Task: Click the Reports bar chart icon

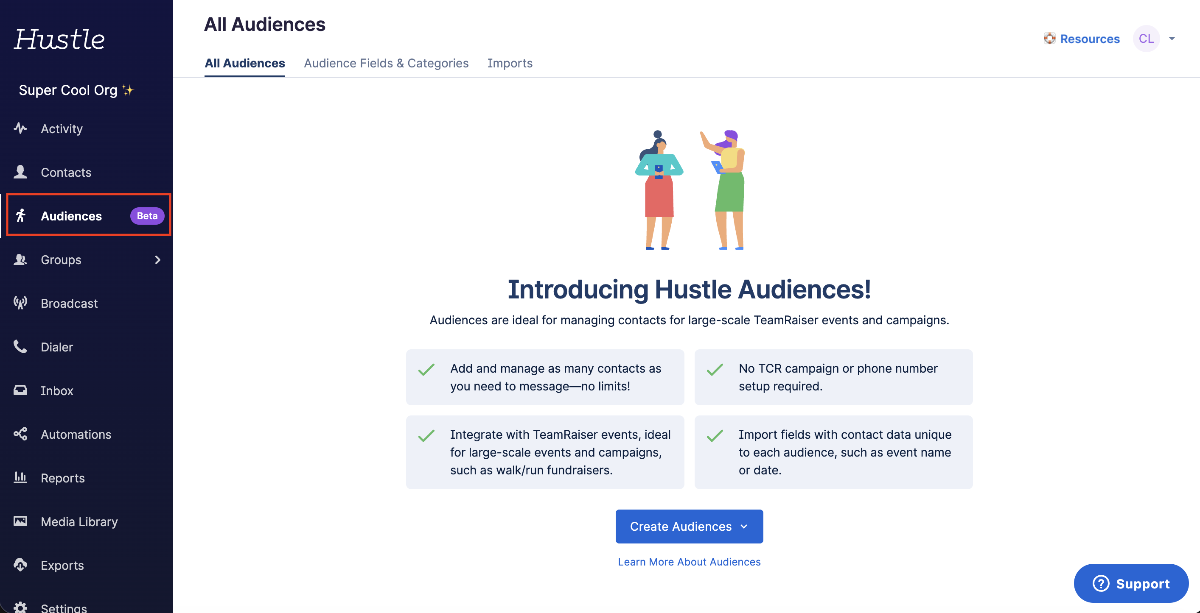Action: [x=20, y=477]
